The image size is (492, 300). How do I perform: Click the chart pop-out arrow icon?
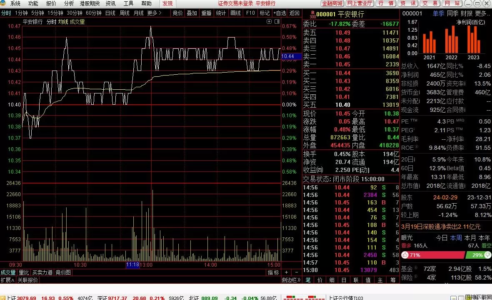pos(269,21)
